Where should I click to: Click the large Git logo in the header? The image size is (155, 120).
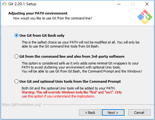coord(145,17)
